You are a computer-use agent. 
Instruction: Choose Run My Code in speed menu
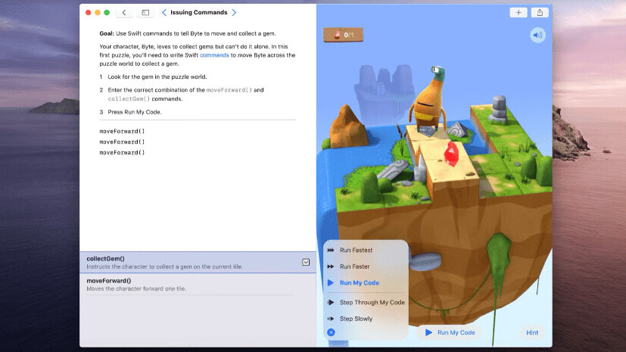point(359,283)
